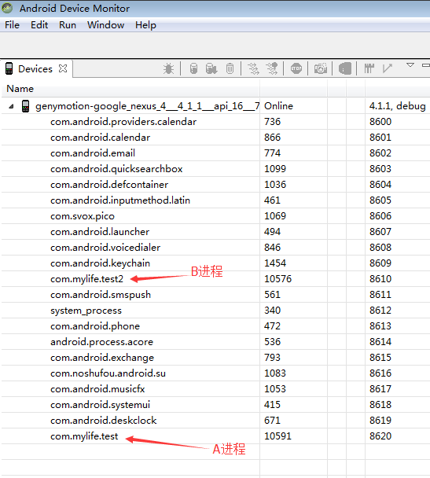This screenshot has width=430, height=478.
Task: Select com.android.phone process
Action: tap(215, 326)
